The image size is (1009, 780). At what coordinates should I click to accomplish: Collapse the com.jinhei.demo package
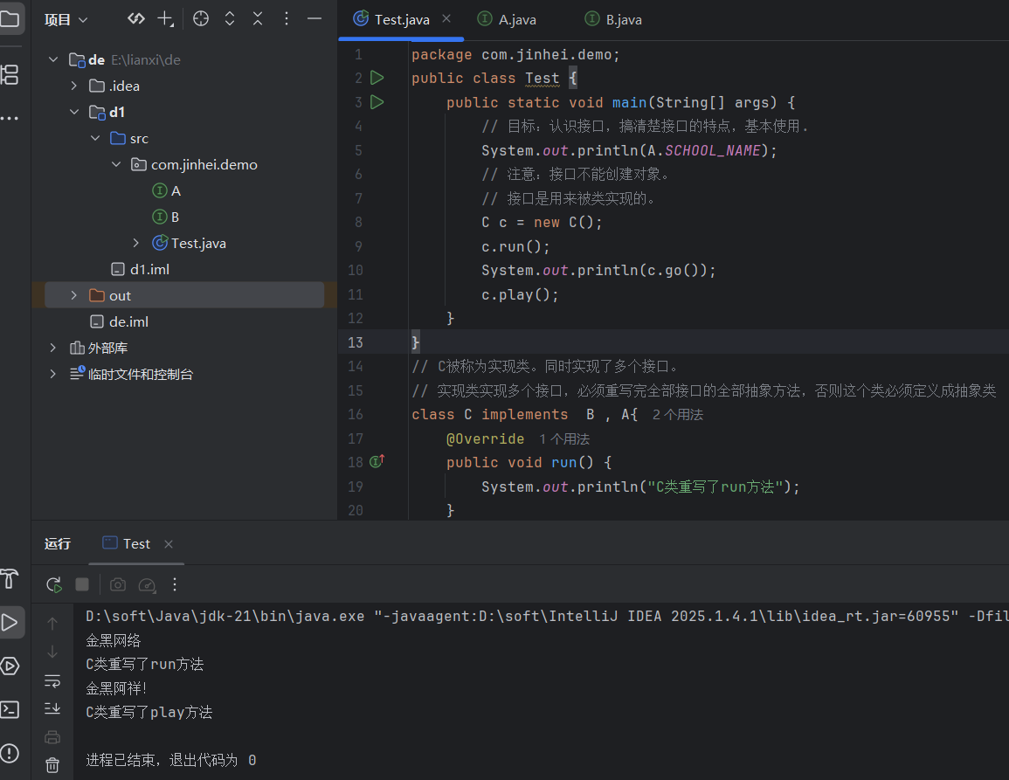[x=116, y=165]
